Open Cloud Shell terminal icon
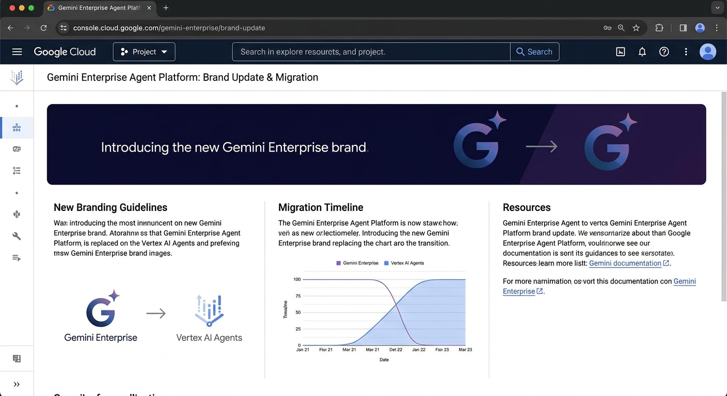 pos(621,52)
